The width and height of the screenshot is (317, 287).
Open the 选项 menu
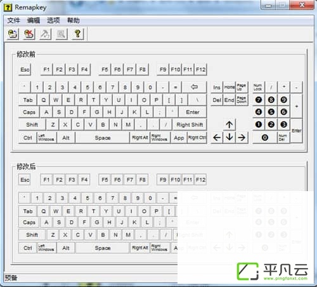tap(53, 20)
